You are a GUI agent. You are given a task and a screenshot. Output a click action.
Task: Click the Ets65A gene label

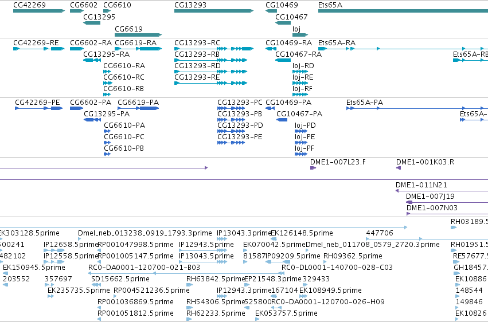coord(330,5)
